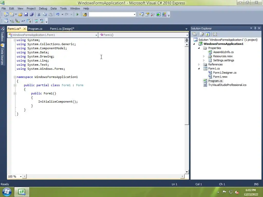Open the active files tab list dropdown
This screenshot has width=263, height=197.
click(x=186, y=29)
